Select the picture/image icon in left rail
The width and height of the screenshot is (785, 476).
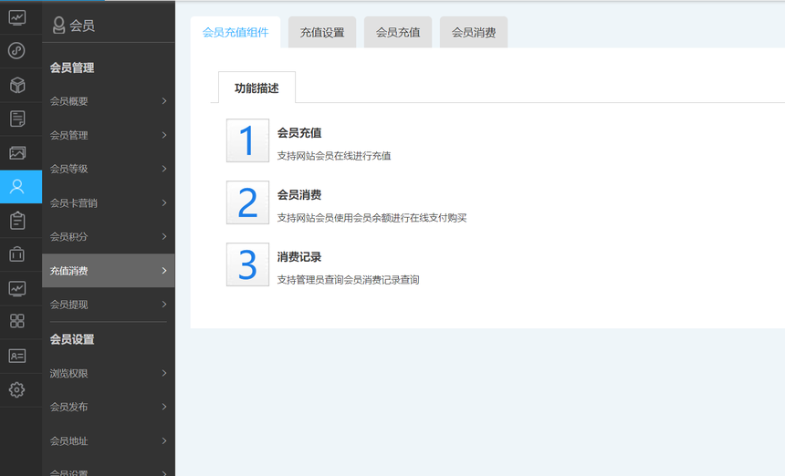tap(17, 152)
